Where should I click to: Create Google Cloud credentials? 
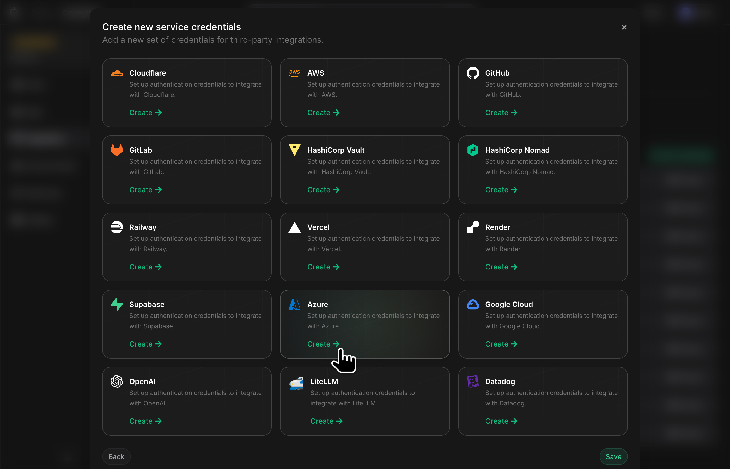tap(501, 344)
